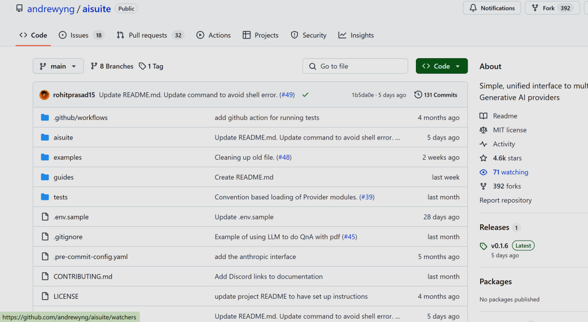Open commit 'Add Discord links to documentation'

pyautogui.click(x=268, y=276)
